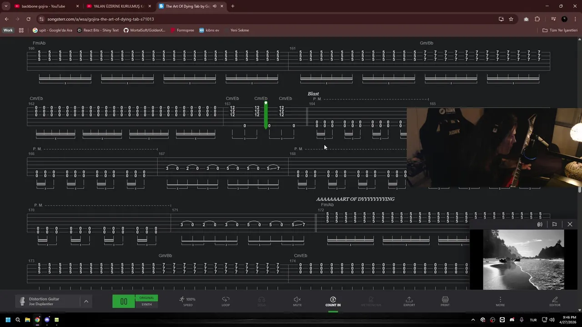Open the TUR language indicator
Screen dimensions: 582x327
coord(533,320)
